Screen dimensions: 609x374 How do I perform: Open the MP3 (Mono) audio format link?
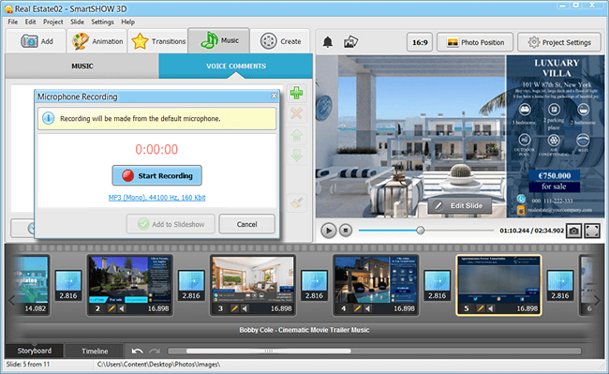[x=156, y=197]
